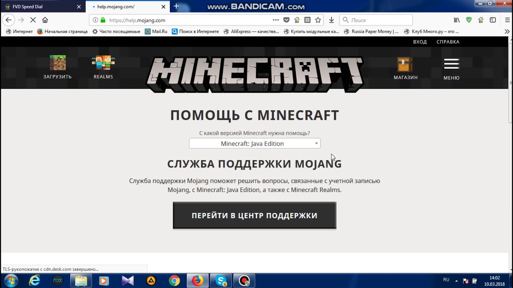Open the Mail.Ru bookmark

(156, 31)
